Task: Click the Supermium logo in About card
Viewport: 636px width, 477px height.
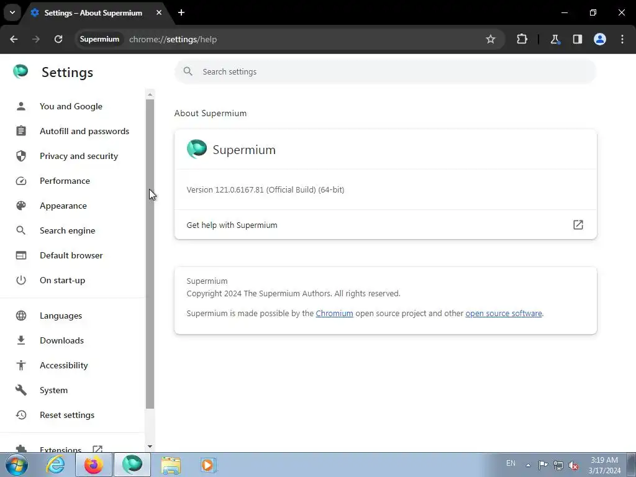Action: tap(197, 149)
